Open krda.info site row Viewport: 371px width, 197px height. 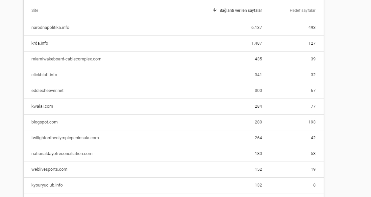[x=174, y=43]
